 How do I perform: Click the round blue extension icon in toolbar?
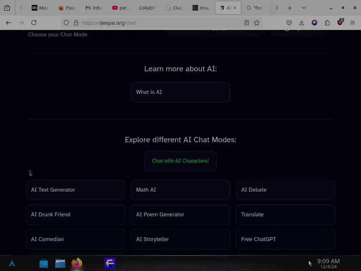click(314, 23)
